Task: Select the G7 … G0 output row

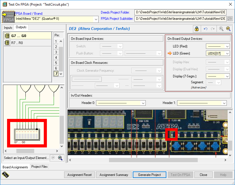Action: (27, 36)
